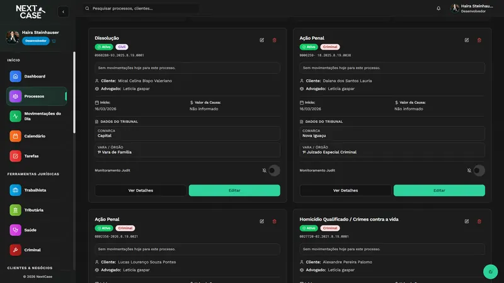Click the edit pencil icon on Dissolução card

261,40
